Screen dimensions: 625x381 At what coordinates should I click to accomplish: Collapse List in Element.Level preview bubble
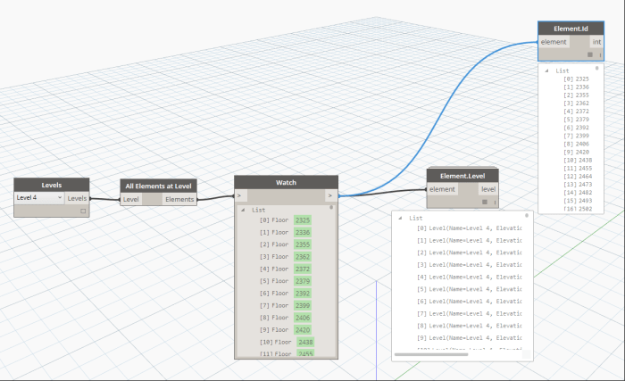point(400,218)
